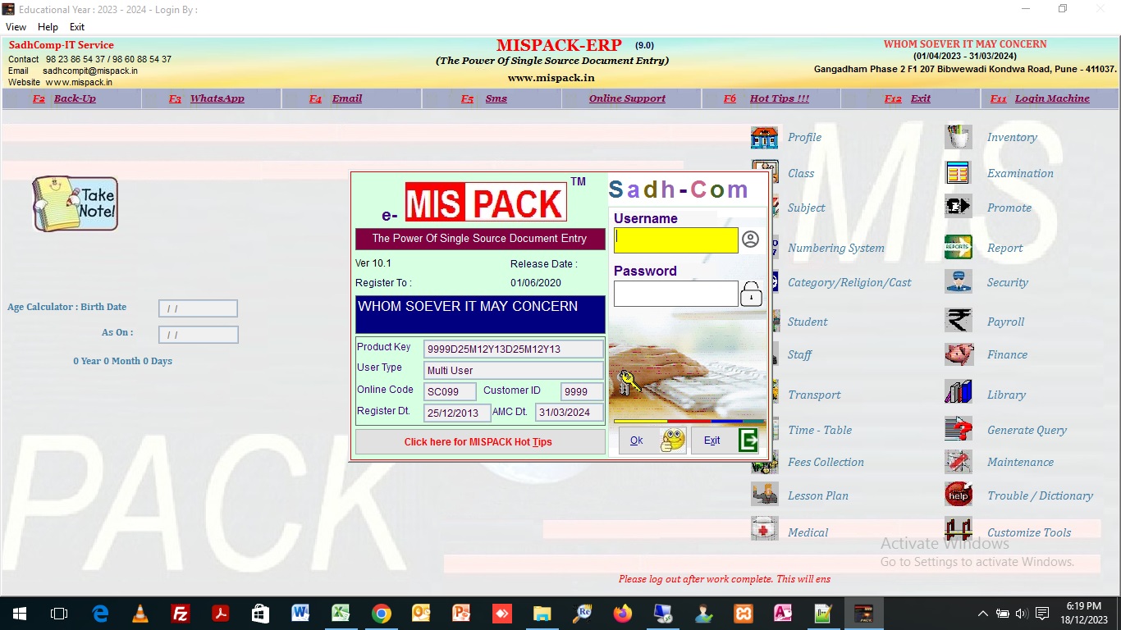Focus the Password field
Viewport: 1121px width, 630px height.
coord(676,294)
